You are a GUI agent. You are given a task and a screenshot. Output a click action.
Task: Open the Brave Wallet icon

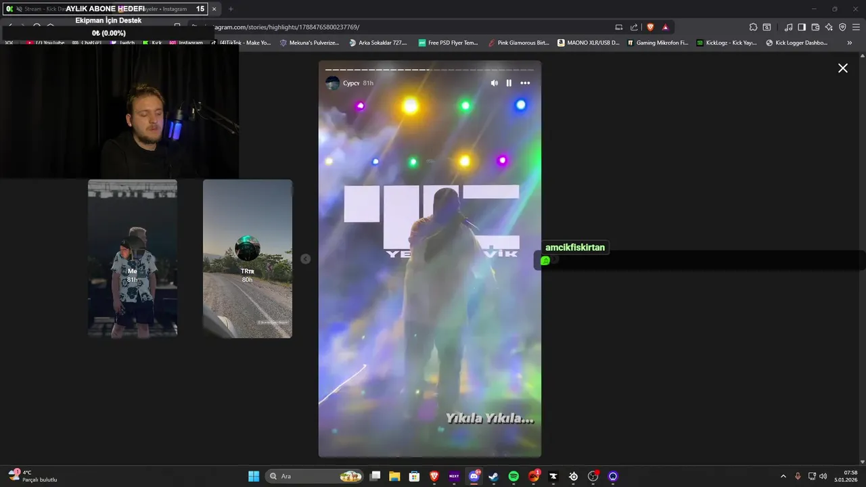tap(815, 27)
